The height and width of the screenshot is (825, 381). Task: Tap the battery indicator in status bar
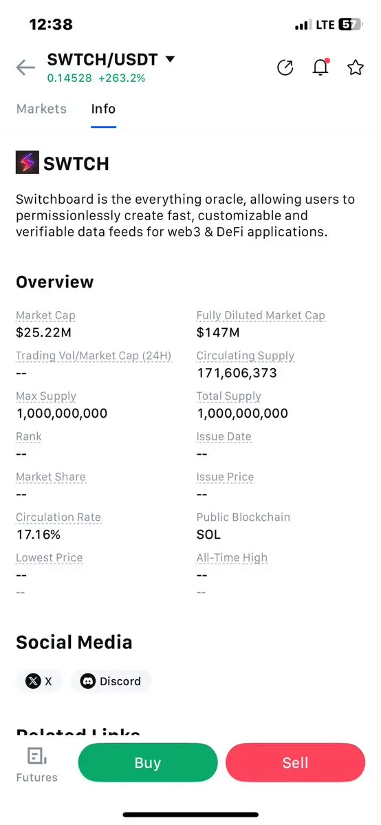click(349, 24)
